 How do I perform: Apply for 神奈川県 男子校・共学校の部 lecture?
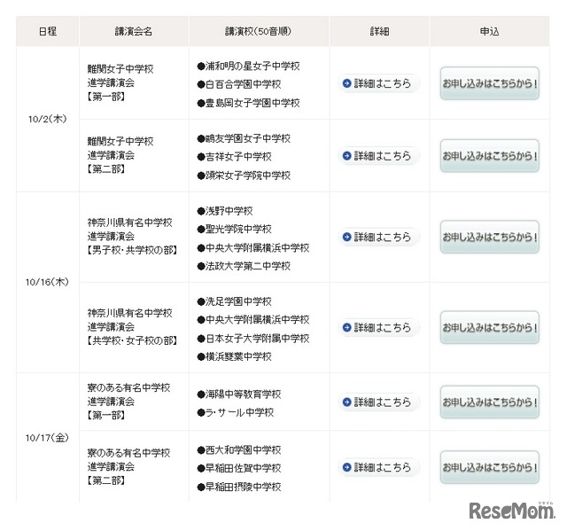(x=490, y=237)
